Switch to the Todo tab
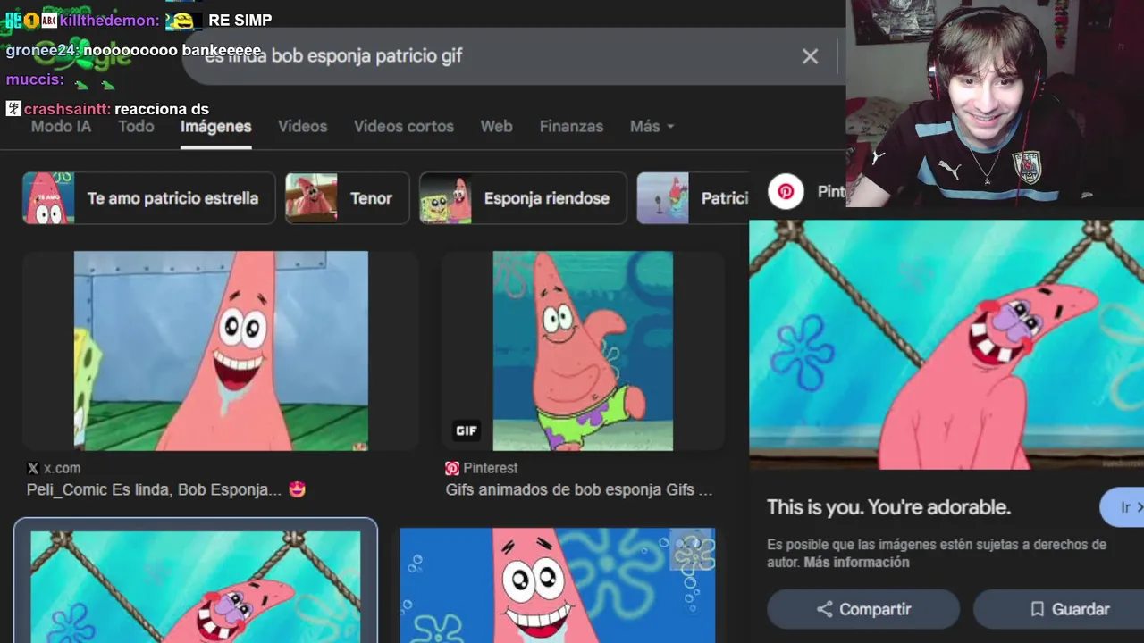The width and height of the screenshot is (1144, 643). pos(136,127)
